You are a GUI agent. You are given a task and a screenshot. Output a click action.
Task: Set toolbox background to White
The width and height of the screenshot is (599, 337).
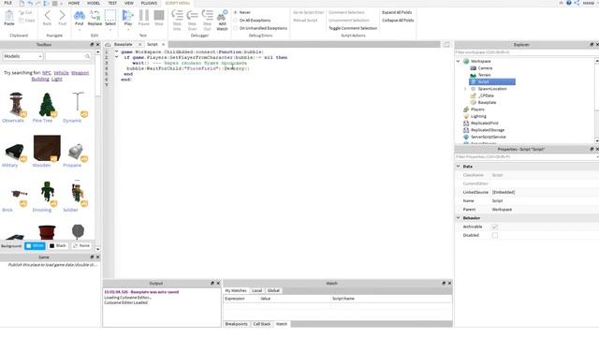pos(35,245)
